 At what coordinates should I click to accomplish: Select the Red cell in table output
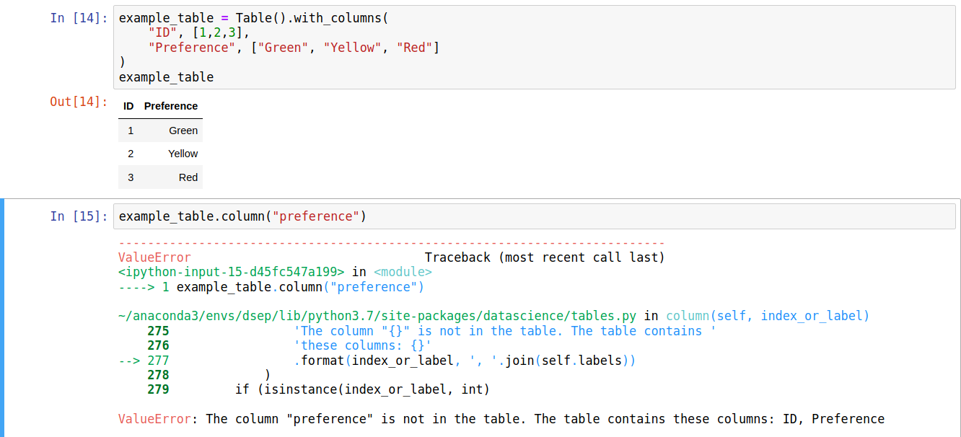point(188,177)
